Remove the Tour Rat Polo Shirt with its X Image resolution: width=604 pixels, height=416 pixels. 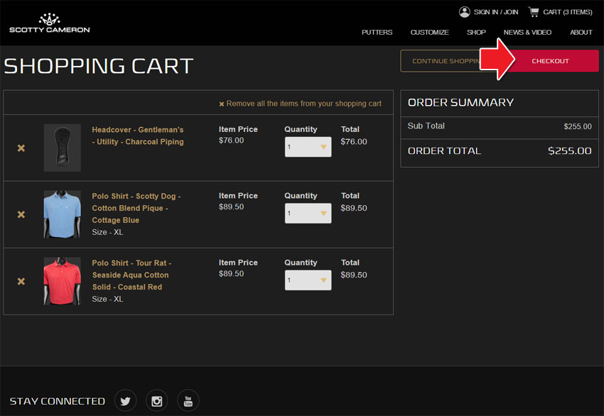point(21,281)
